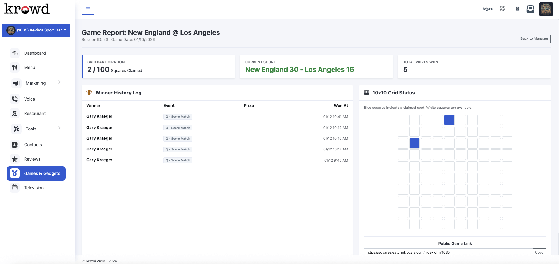The height and width of the screenshot is (264, 559).
Task: Open the envelope messages icon
Action: [530, 9]
